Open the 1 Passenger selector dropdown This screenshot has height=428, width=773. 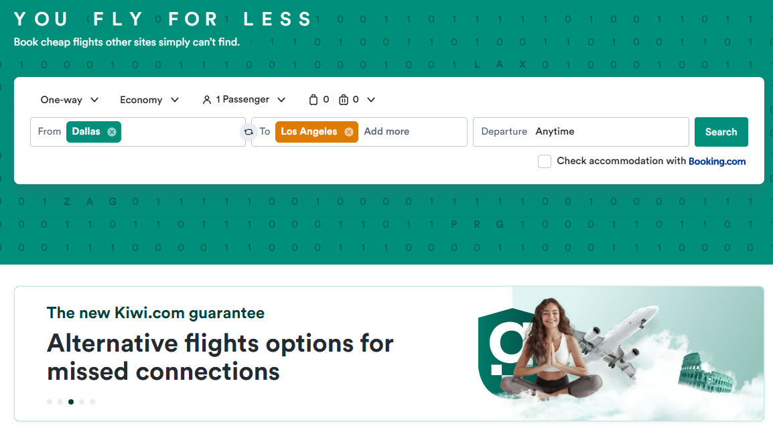tap(244, 100)
